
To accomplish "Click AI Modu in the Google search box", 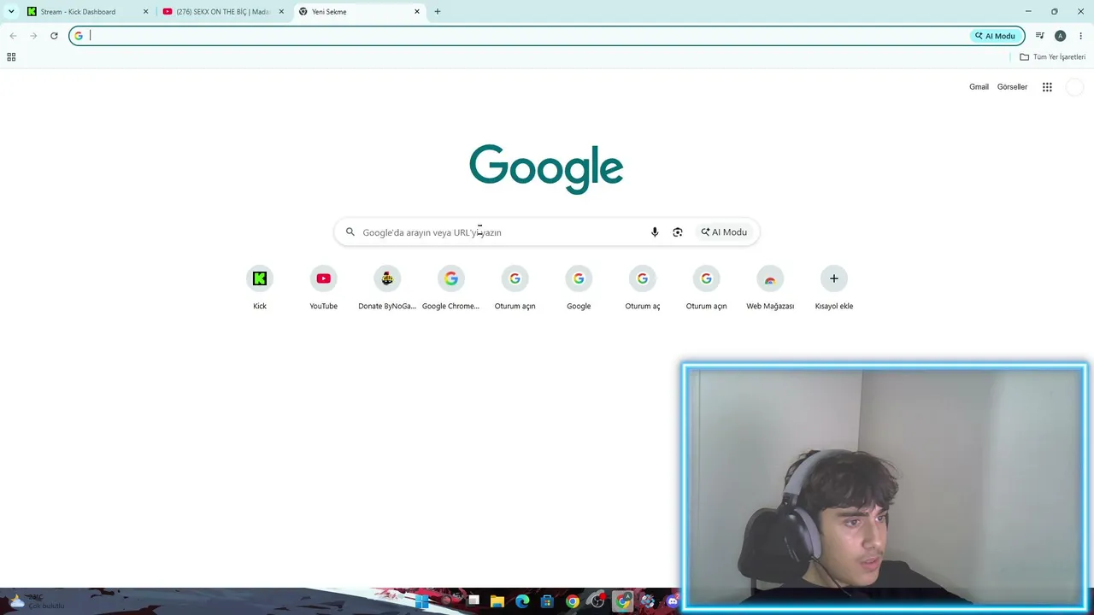I will [x=724, y=232].
